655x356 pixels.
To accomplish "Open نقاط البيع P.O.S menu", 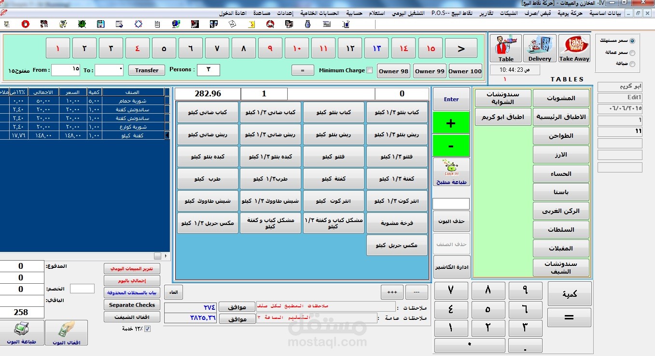I will 452,13.
